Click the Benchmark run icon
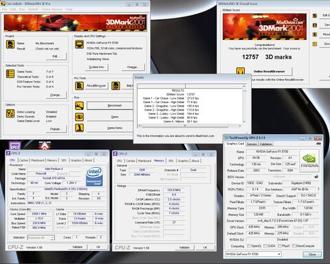Screen dimensions: 330x264 pyautogui.click(x=79, y=106)
